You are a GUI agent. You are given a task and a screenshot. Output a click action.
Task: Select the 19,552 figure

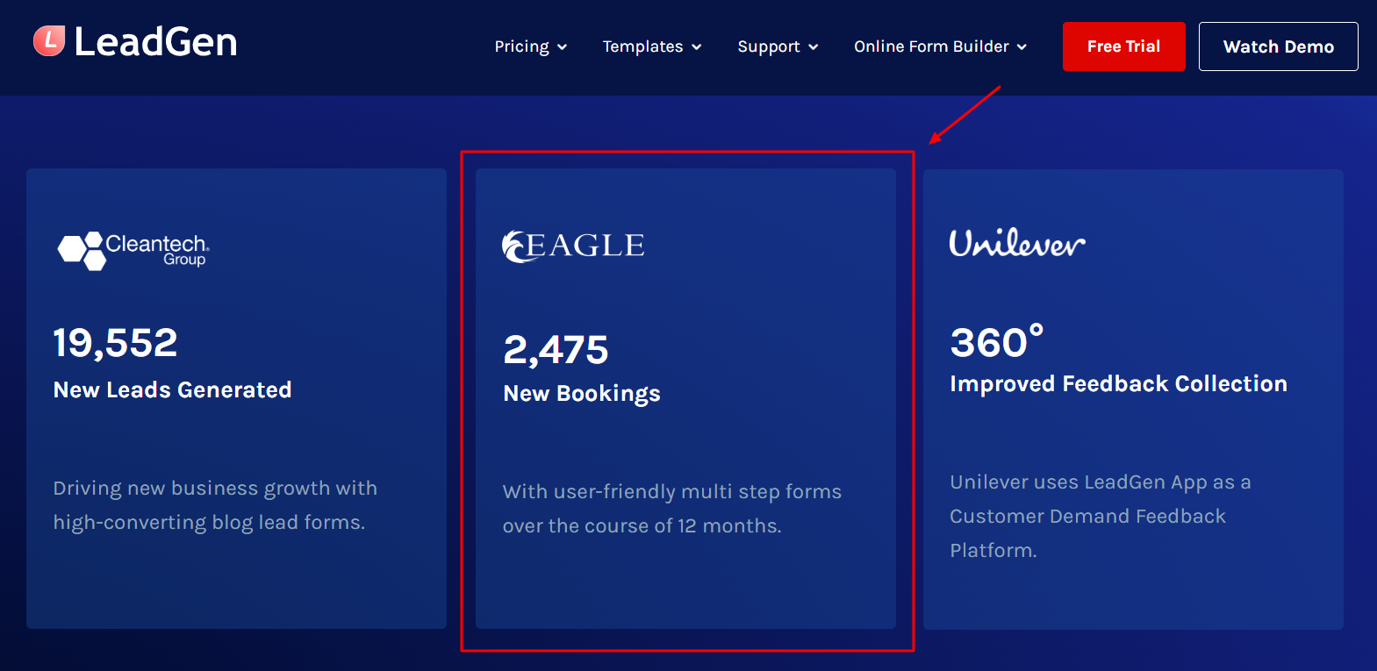[115, 342]
